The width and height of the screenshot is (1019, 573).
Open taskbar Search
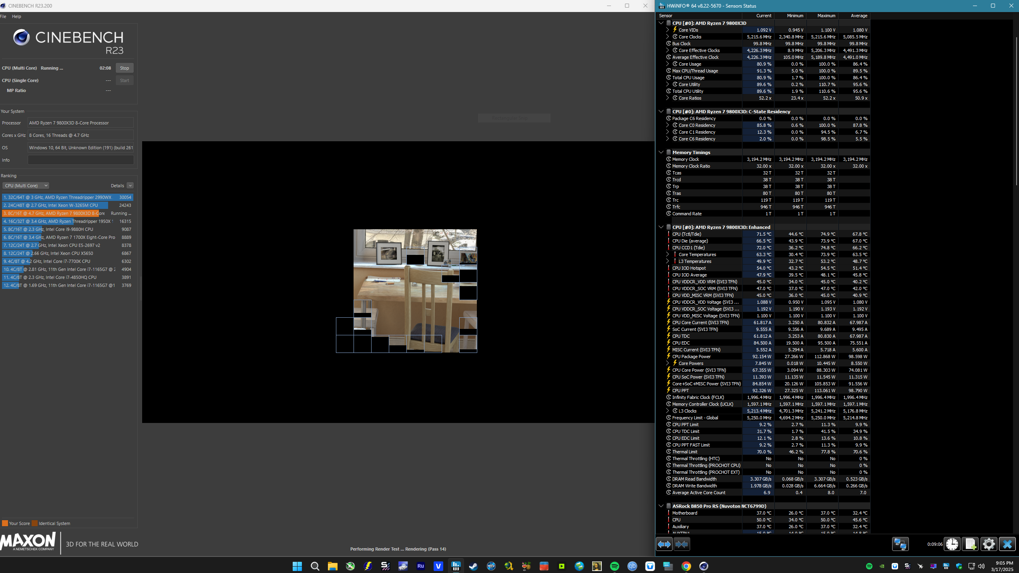[x=315, y=566]
